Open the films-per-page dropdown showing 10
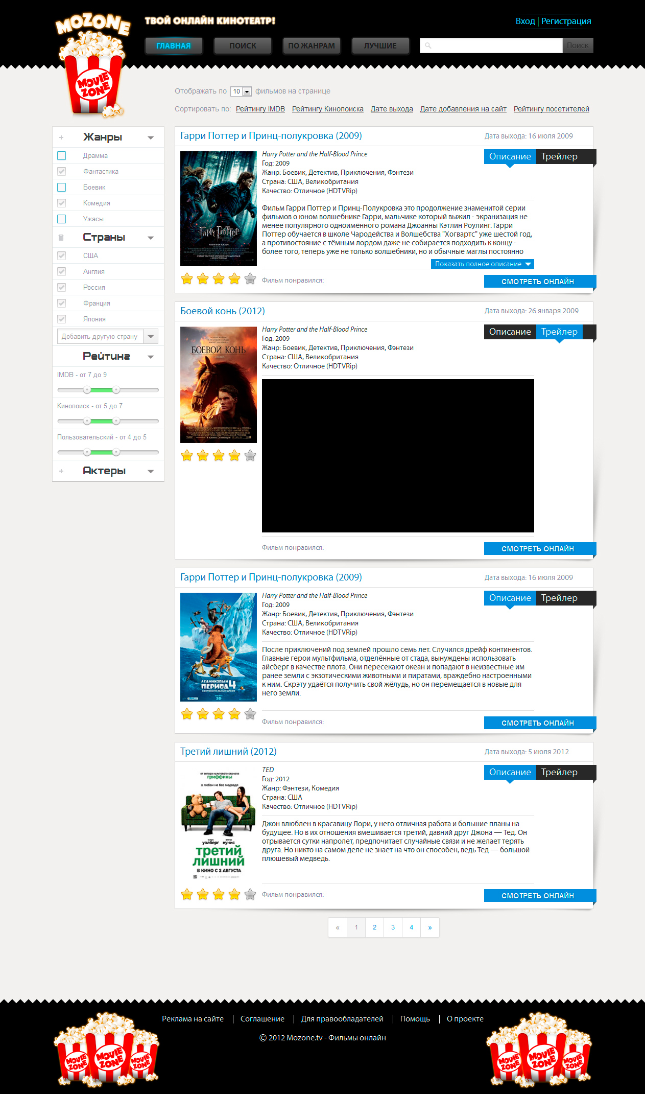The width and height of the screenshot is (645, 1094). click(x=241, y=91)
